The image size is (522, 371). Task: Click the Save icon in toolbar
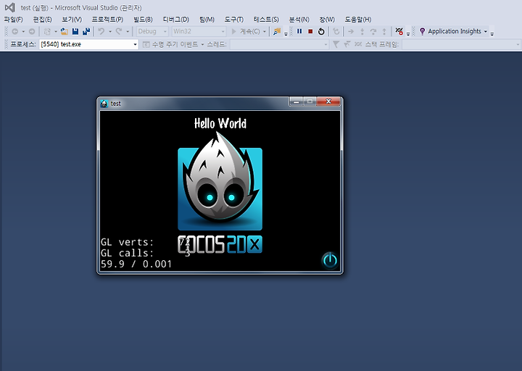[75, 31]
